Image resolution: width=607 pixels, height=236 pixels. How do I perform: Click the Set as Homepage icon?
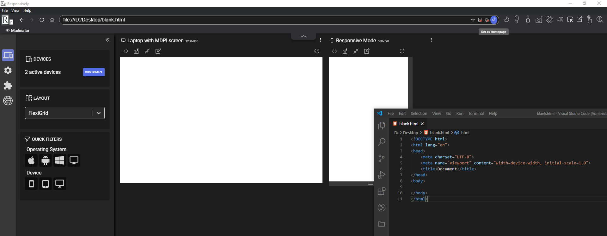[x=494, y=20]
